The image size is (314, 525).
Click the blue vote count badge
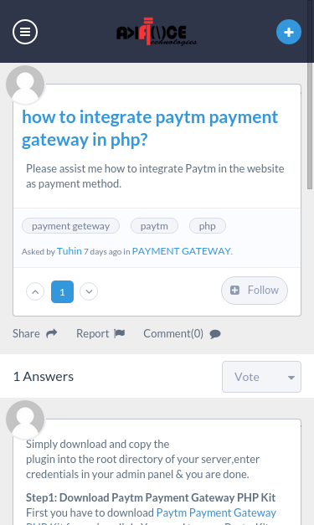pos(62,291)
